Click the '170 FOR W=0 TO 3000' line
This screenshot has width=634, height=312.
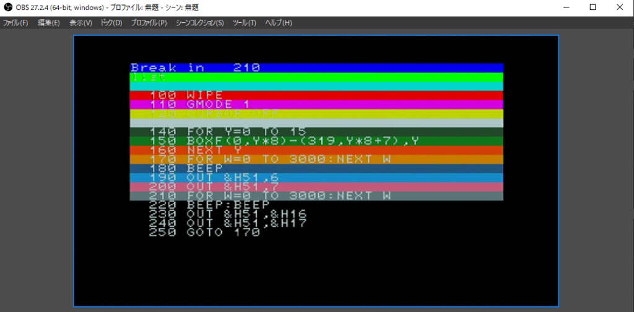316,159
